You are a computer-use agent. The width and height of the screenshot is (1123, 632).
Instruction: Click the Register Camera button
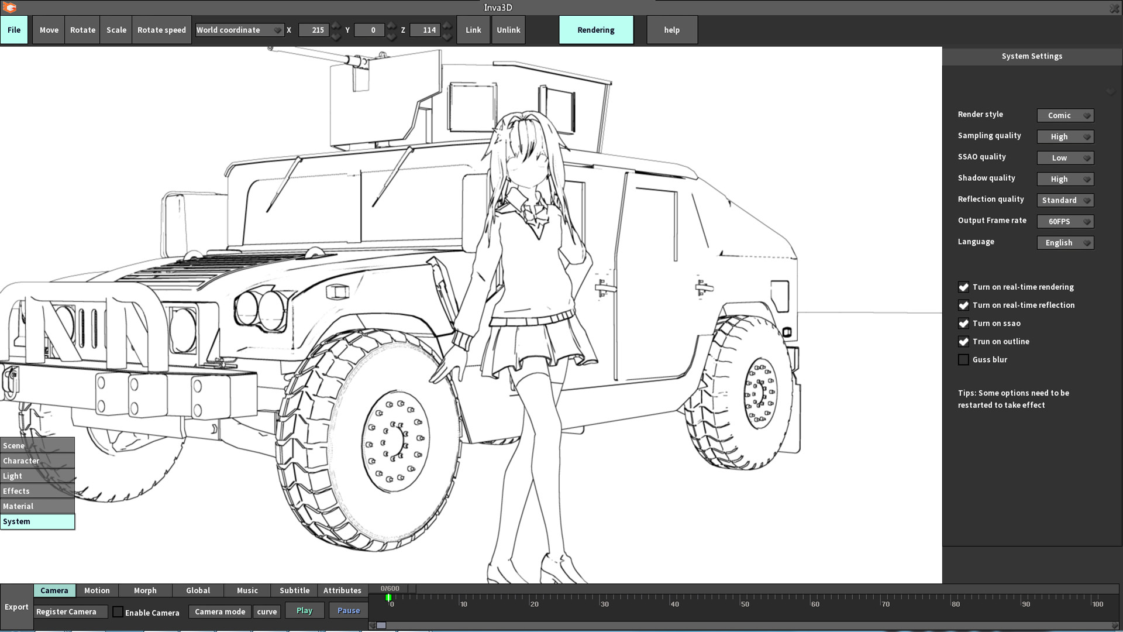pos(71,612)
